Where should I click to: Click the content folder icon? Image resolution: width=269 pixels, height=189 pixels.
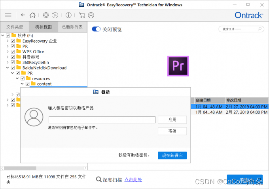pyautogui.click(x=33, y=84)
